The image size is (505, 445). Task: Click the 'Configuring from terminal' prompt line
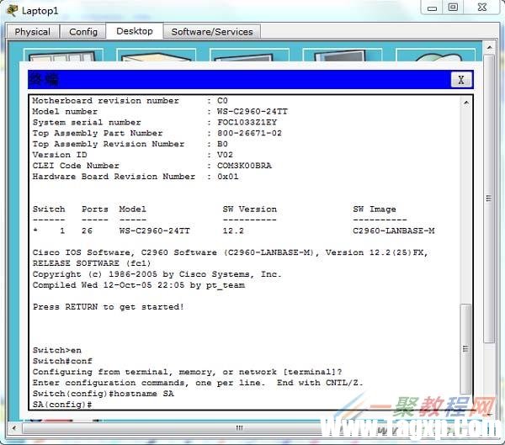pos(187,372)
